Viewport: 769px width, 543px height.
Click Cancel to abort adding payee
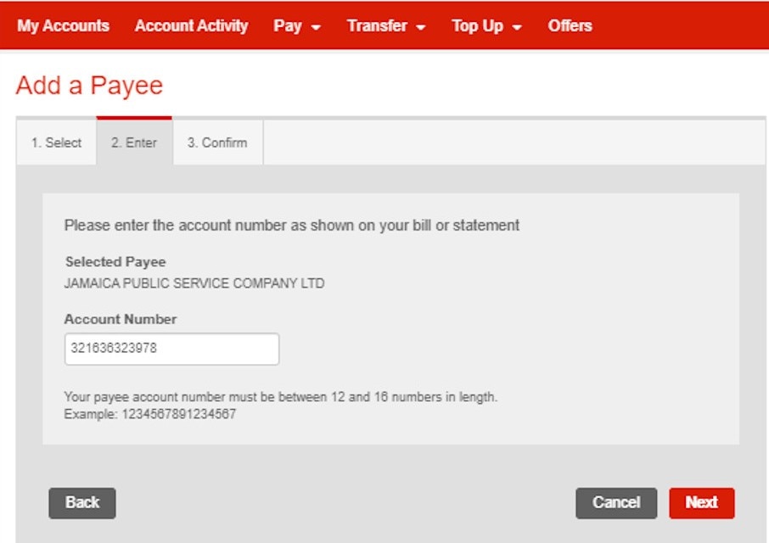coord(616,502)
